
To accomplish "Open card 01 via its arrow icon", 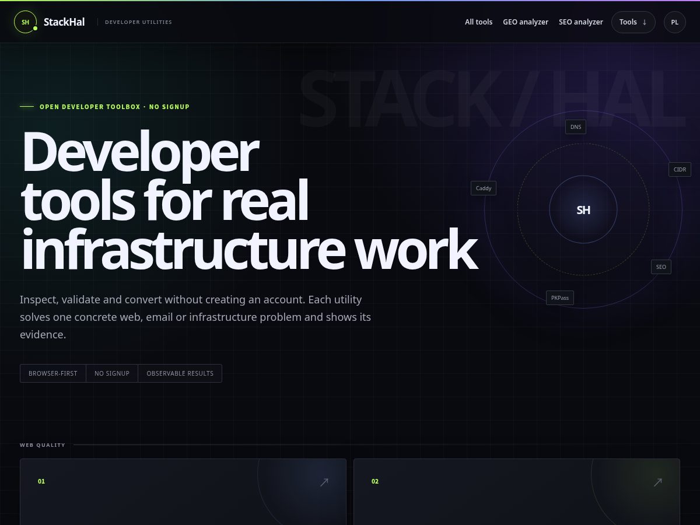I will (x=324, y=482).
